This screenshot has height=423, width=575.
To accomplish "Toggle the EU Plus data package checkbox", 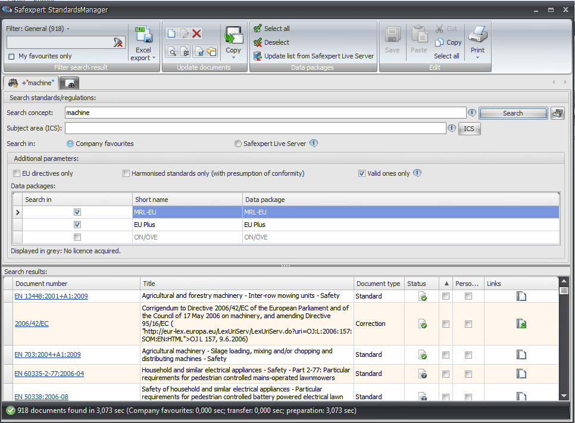I will (77, 225).
